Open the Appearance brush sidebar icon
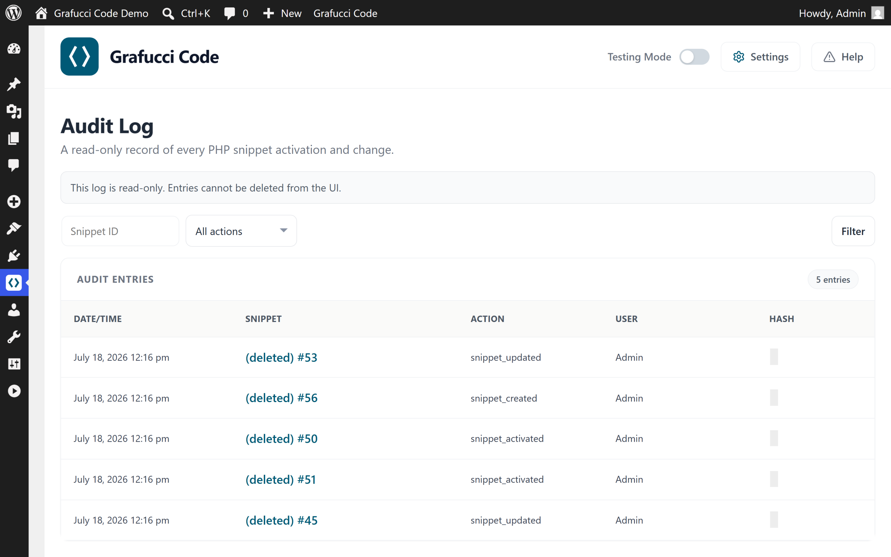Viewport: 891px width, 557px height. [14, 228]
